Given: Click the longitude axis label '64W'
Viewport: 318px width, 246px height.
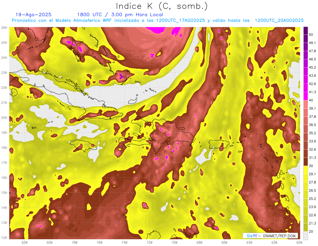Looking at the screenshot, I should (x=249, y=242).
